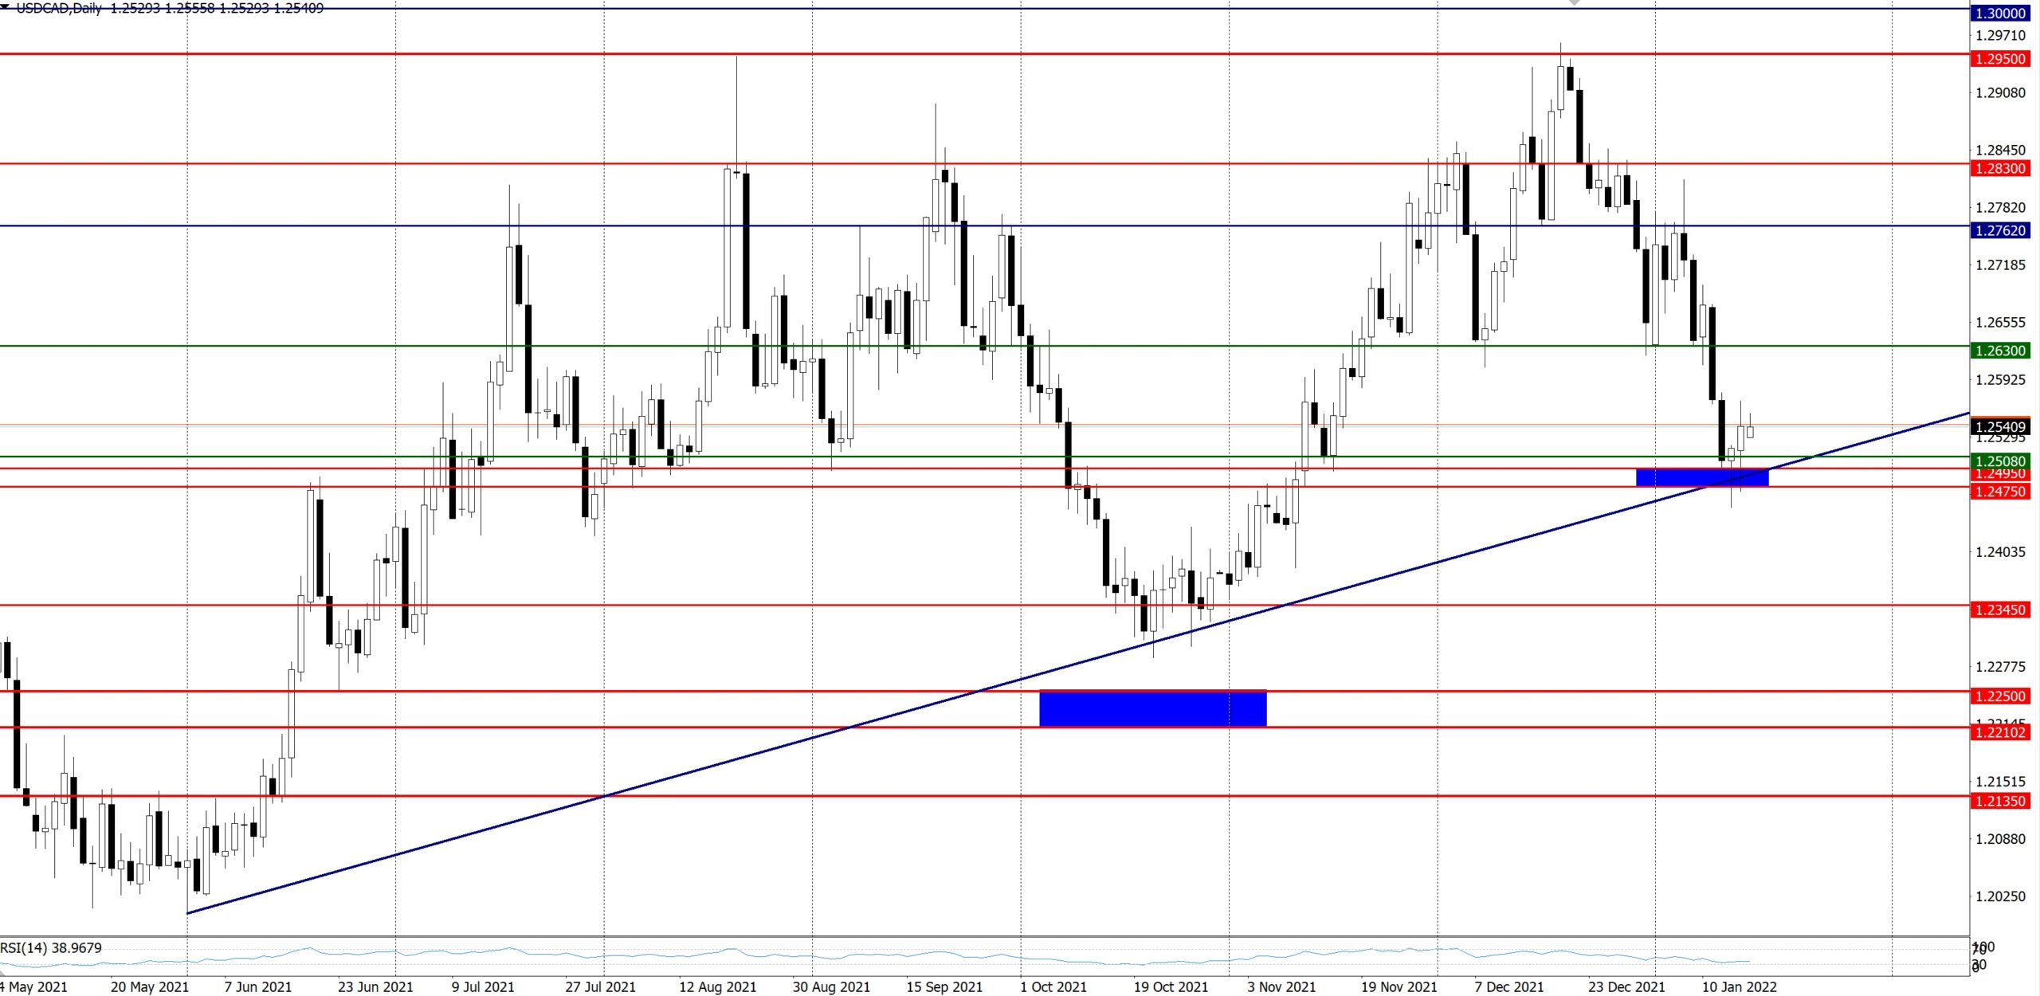Viewport: 2040px width, 996px height.
Task: Click the 10 Jan 2022 date label
Action: click(x=1739, y=986)
